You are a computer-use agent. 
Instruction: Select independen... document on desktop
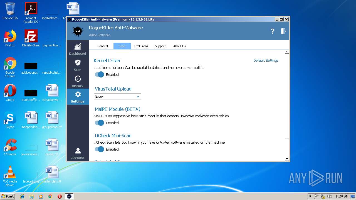[31, 120]
